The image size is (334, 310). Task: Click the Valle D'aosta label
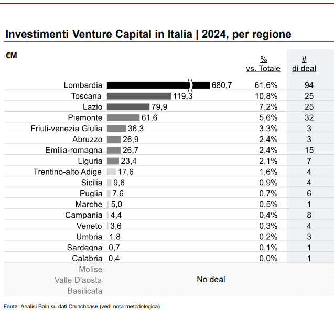coord(78,280)
